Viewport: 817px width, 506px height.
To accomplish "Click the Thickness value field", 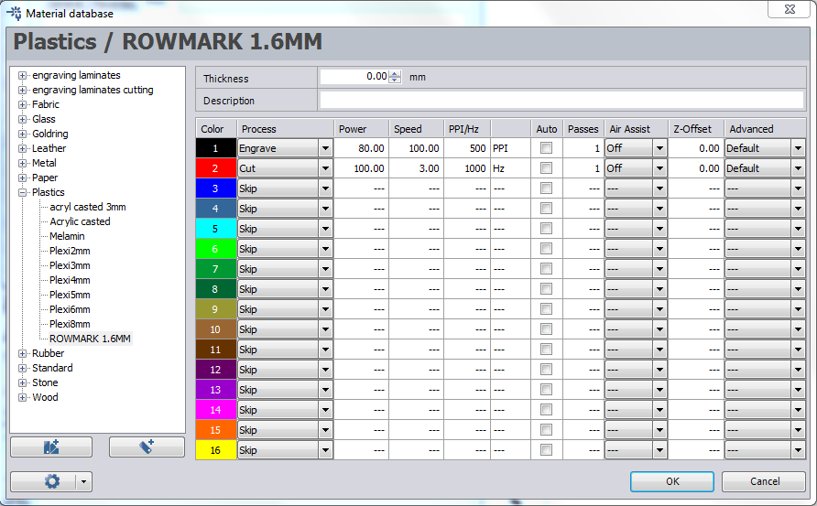I will [x=354, y=77].
